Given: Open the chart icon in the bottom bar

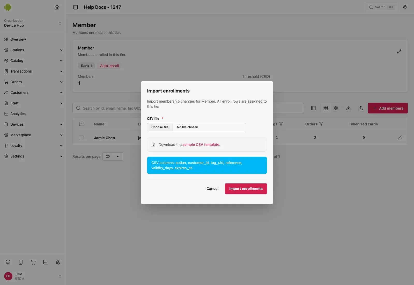Looking at the screenshot, I should [x=46, y=262].
